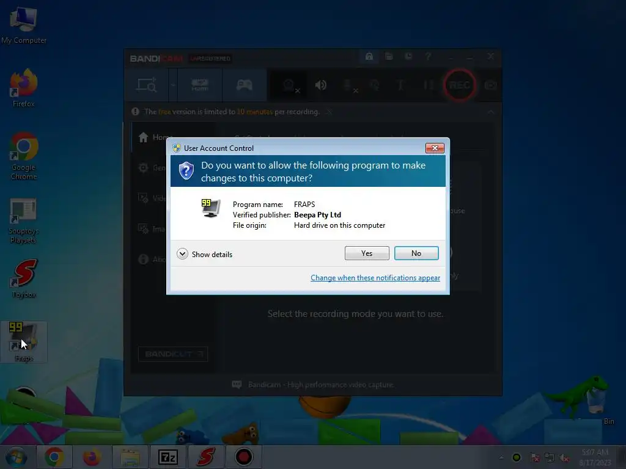Image resolution: width=626 pixels, height=469 pixels.
Task: Open Firefox from the taskbar
Action: pyautogui.click(x=92, y=457)
